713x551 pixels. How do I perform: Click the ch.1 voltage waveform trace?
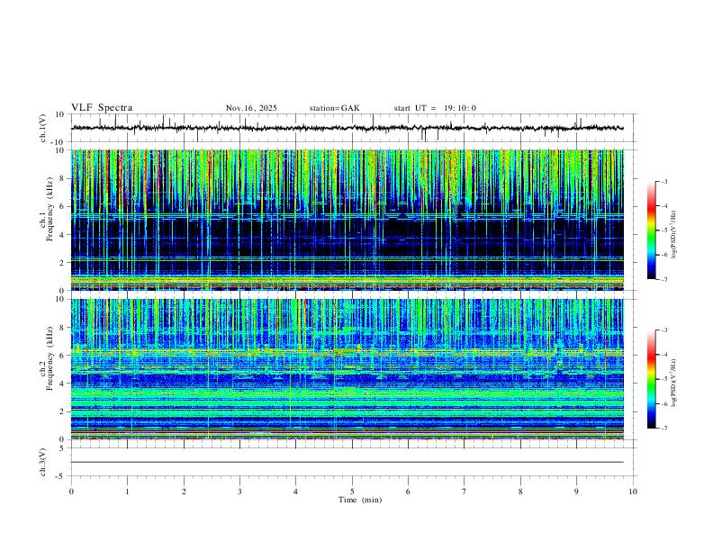(347, 128)
